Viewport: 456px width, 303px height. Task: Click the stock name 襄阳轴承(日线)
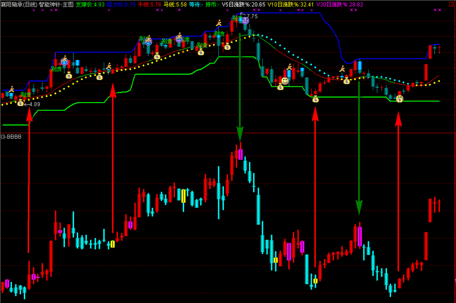click(19, 5)
